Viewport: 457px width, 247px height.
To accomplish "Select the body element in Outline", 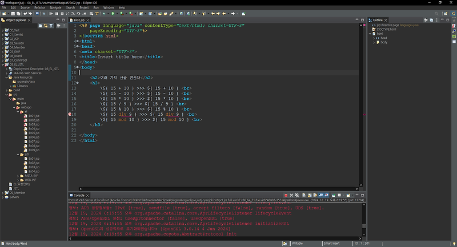I will (383, 42).
